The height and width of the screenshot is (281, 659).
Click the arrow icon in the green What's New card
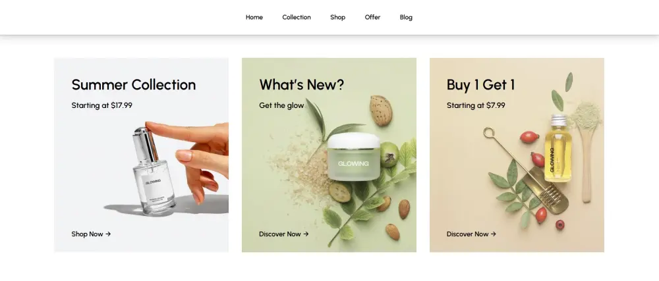[306, 234]
